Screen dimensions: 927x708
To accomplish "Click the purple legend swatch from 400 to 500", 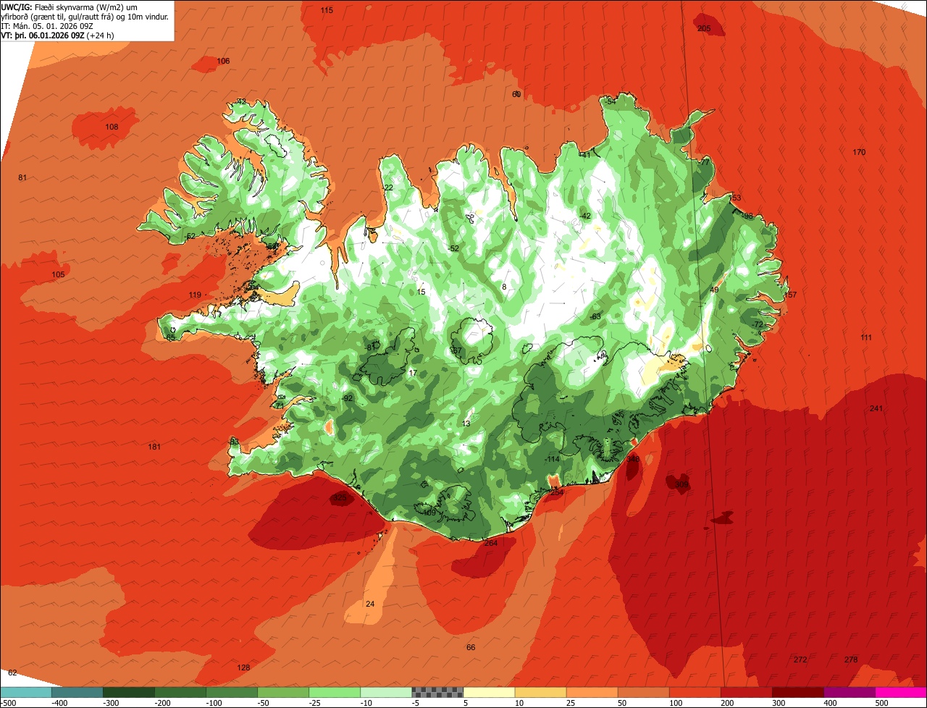I will click(848, 692).
